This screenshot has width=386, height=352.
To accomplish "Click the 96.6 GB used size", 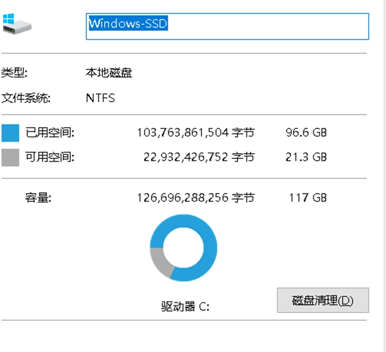I will click(x=306, y=133).
